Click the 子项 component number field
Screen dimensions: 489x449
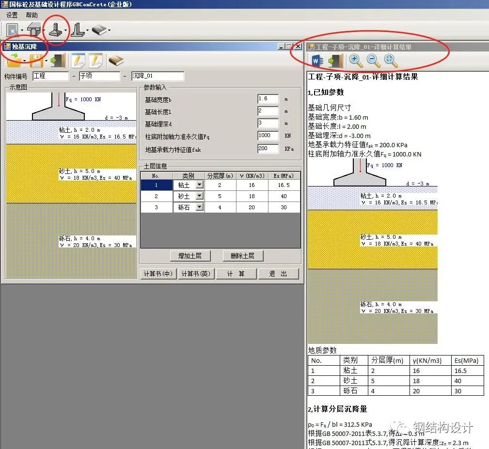[x=99, y=76]
